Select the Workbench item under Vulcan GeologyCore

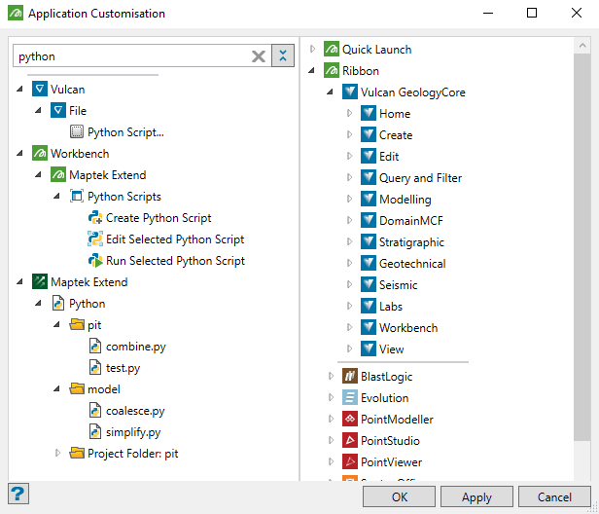point(408,328)
